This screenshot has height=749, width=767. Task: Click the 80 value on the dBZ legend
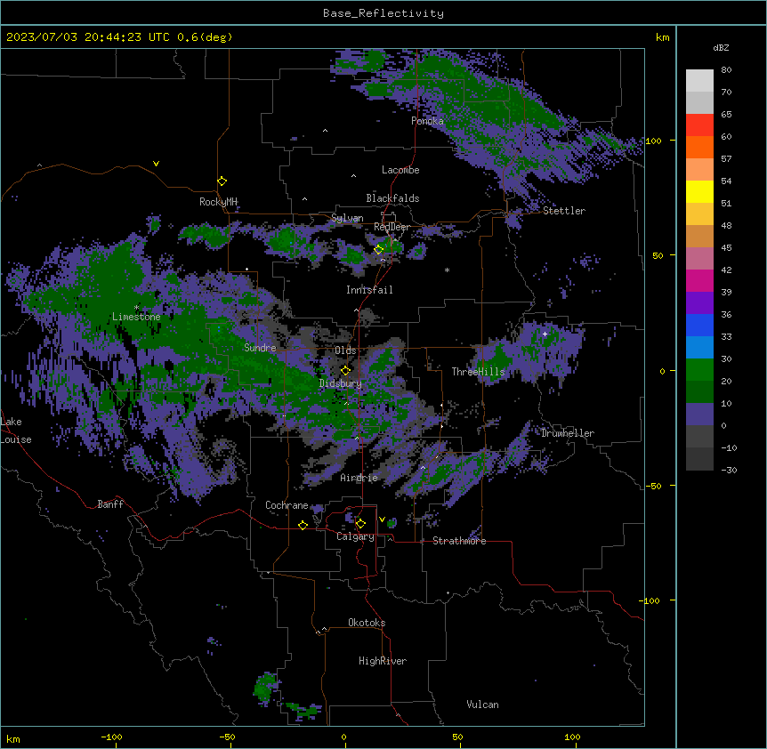726,70
